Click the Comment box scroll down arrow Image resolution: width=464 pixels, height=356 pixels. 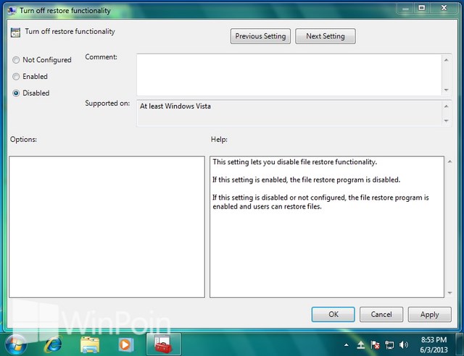447,90
